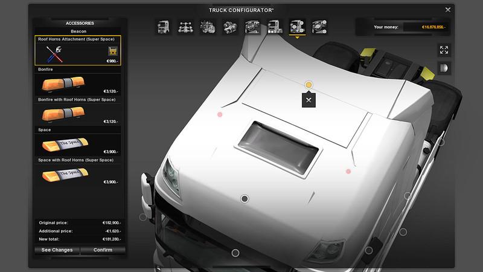Select the dark slot marker on roof front
Image resolution: width=483 pixels, height=272 pixels.
(245, 198)
